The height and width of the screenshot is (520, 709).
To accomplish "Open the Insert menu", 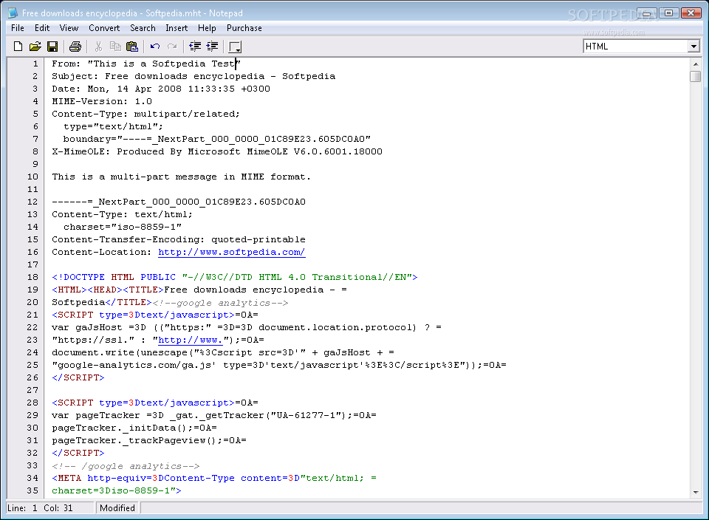I will 177,28.
